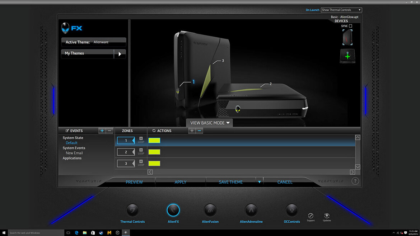
Task: Click zone 1 label on device image
Action: (193, 82)
